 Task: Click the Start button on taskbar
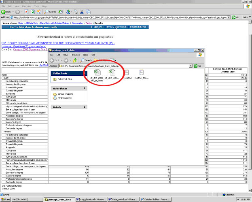[x=6, y=200]
